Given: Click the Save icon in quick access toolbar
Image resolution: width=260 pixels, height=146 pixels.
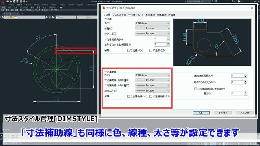Looking at the screenshot, I should pos(14,2).
